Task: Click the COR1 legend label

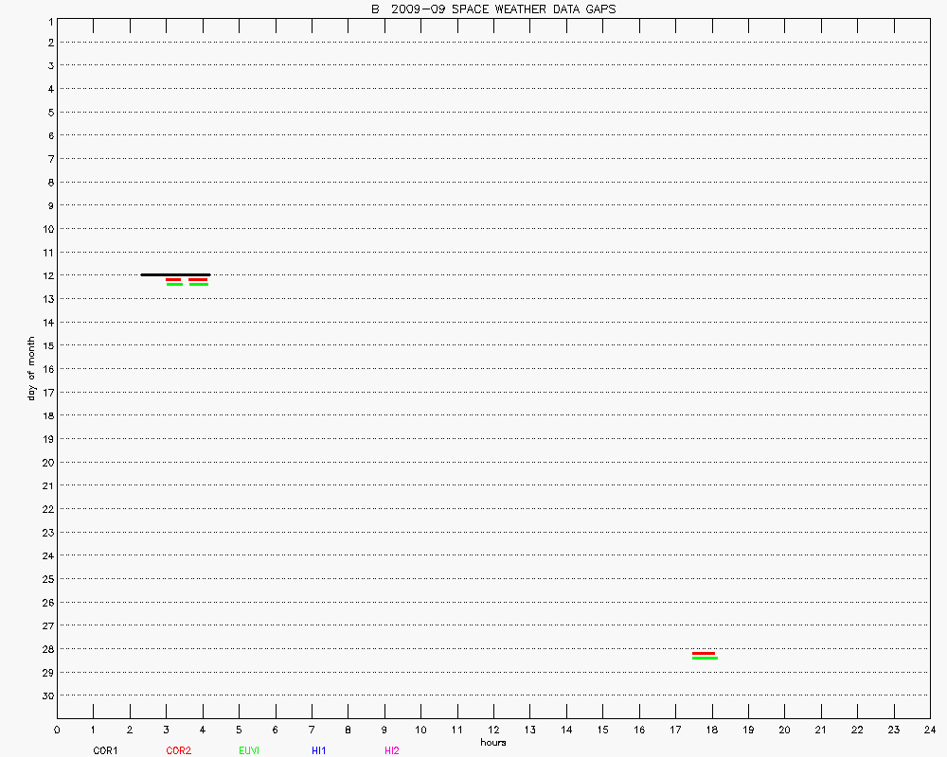Action: [x=105, y=750]
